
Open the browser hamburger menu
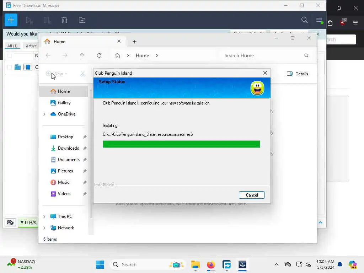click(x=355, y=22)
